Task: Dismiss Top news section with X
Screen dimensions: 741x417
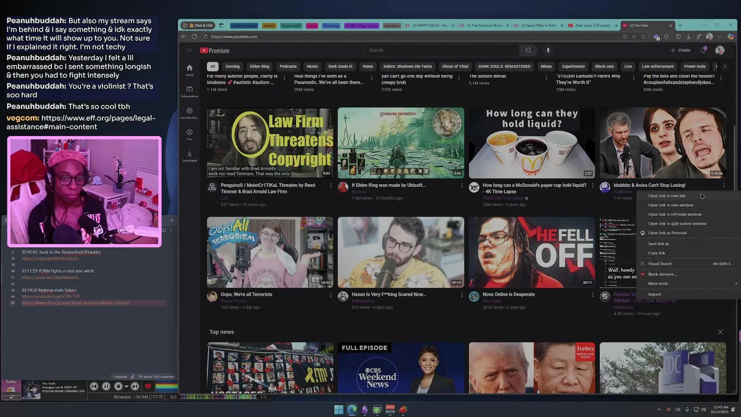Action: 720,332
